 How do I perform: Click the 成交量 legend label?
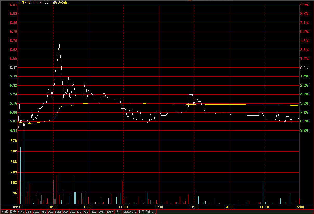63,3
